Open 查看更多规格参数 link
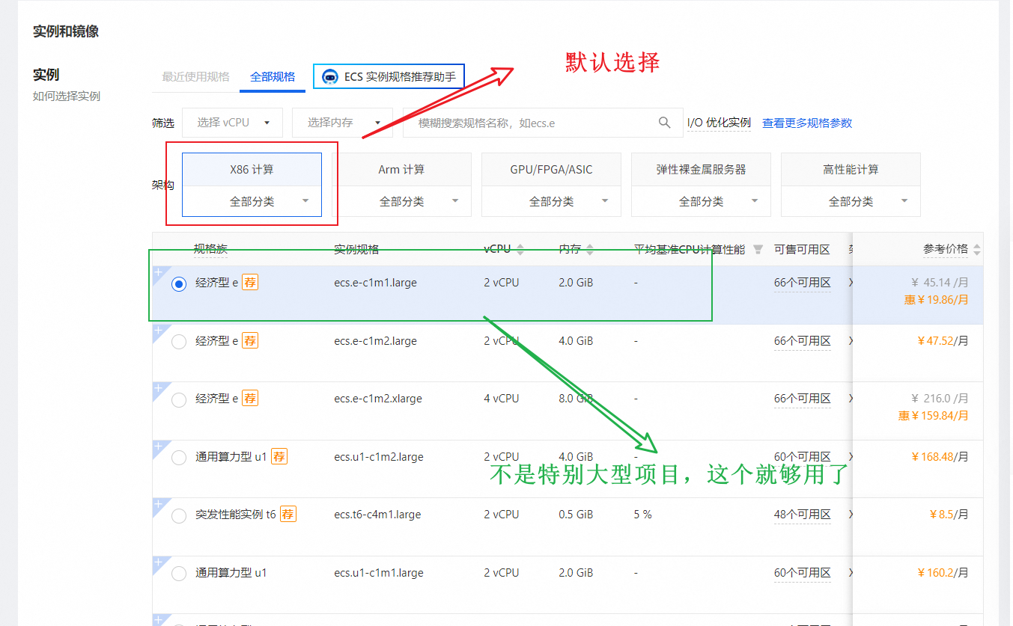This screenshot has width=1013, height=626. pos(807,123)
